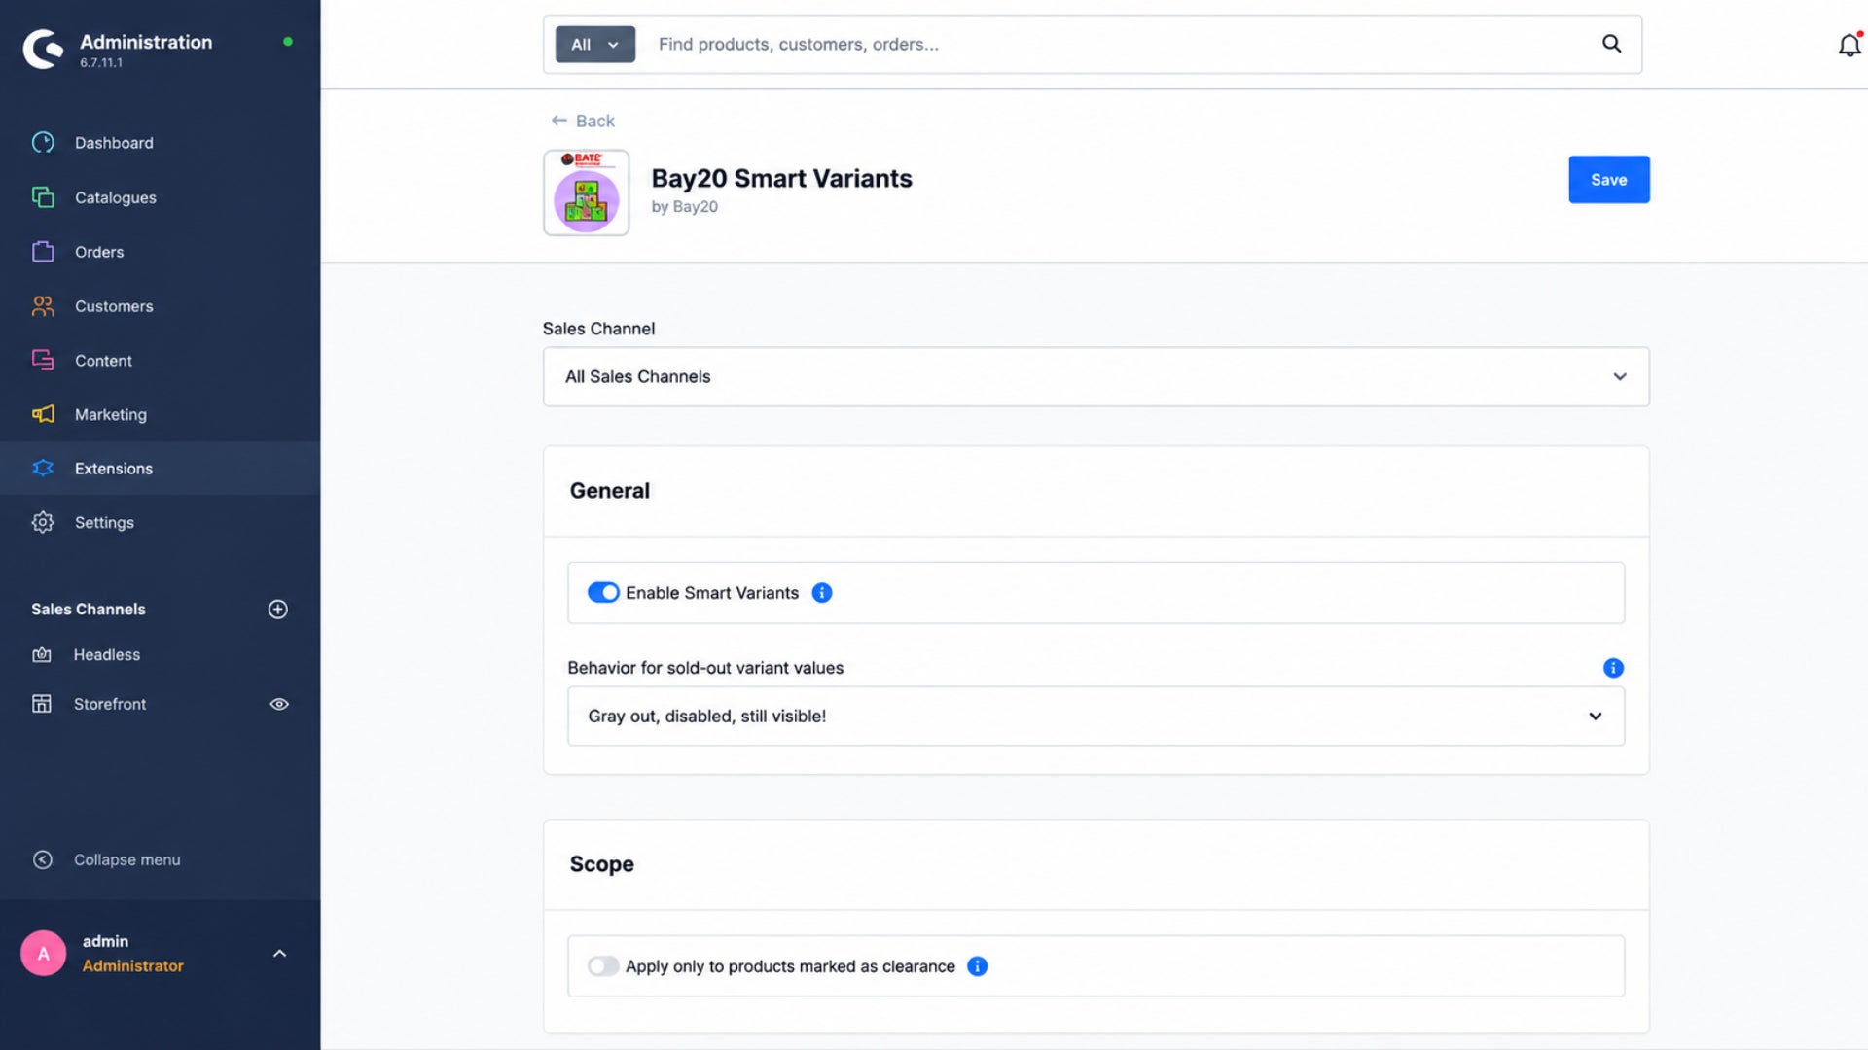Click the search magnifier icon
1868x1050 pixels.
[x=1611, y=44]
